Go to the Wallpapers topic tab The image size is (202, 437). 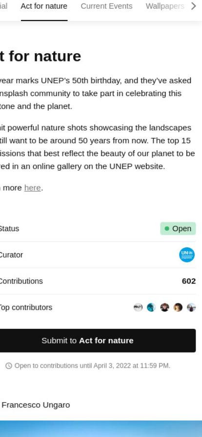point(164,6)
